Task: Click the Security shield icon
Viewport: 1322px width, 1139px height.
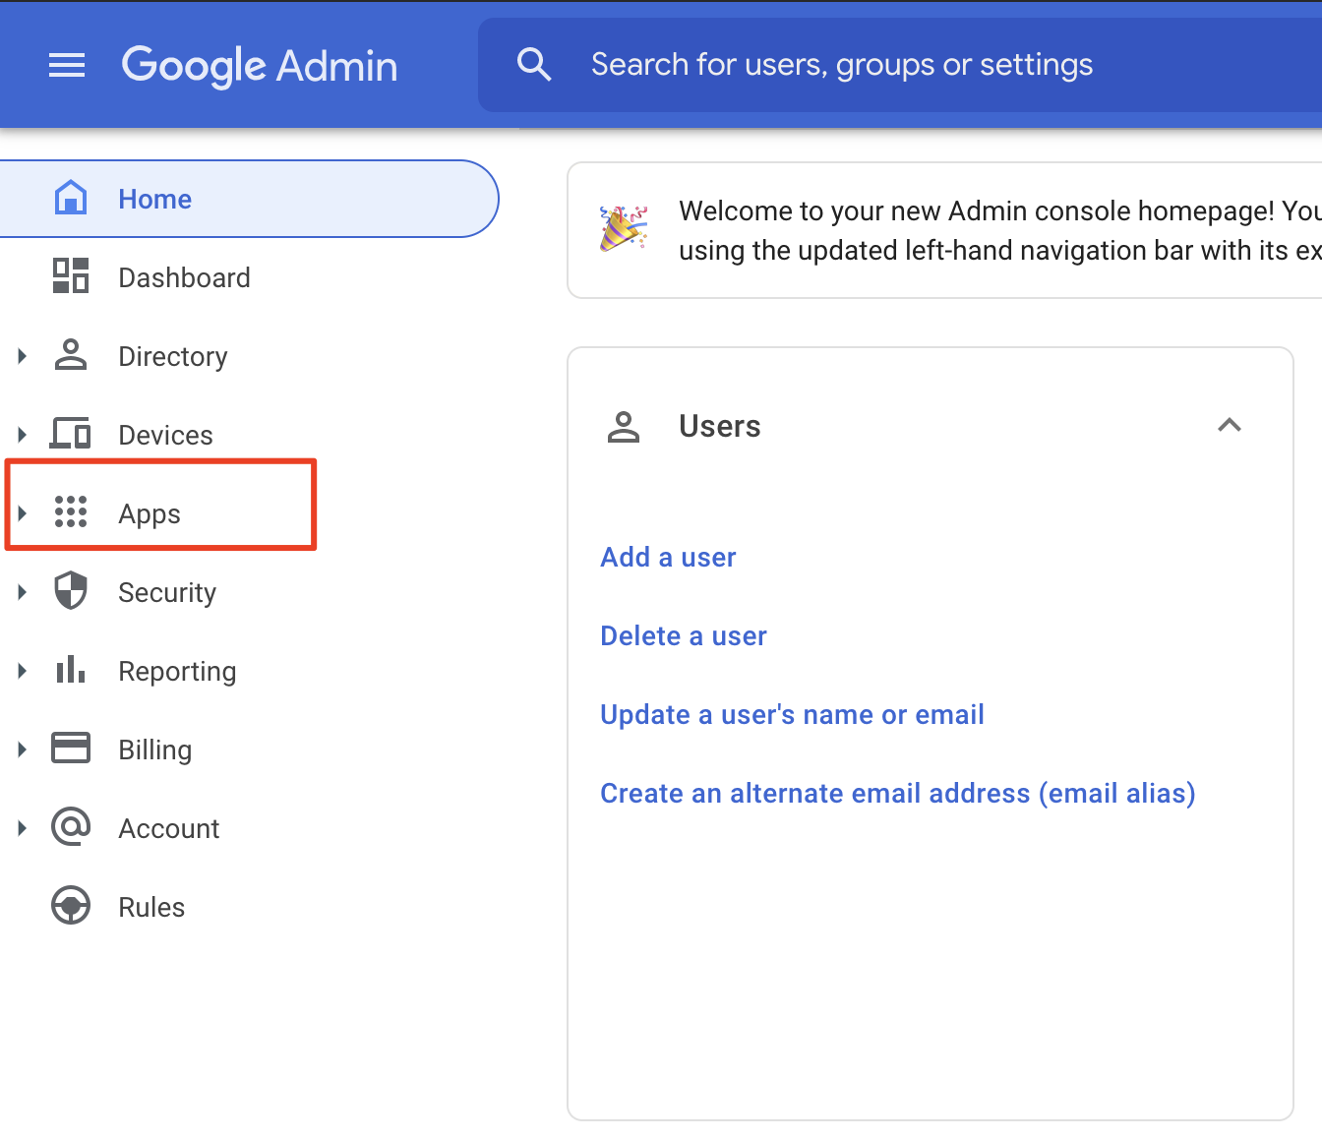Action: (x=71, y=590)
